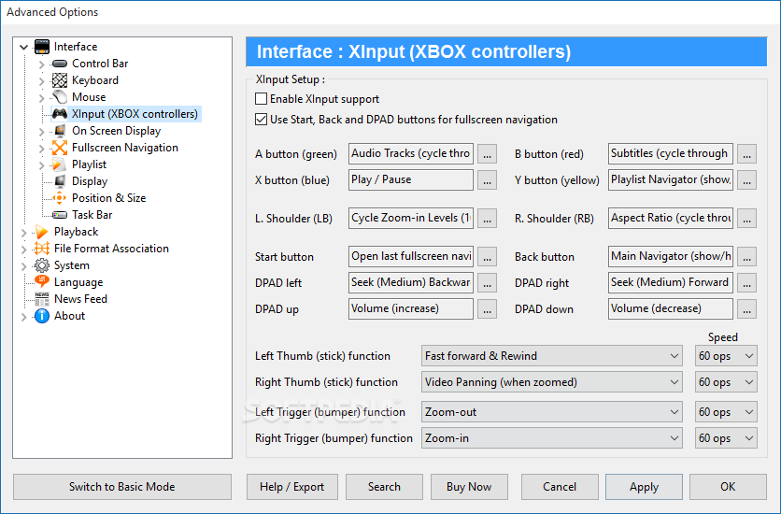The height and width of the screenshot is (514, 781).
Task: Open Right Trigger function dropdown
Action: [552, 438]
